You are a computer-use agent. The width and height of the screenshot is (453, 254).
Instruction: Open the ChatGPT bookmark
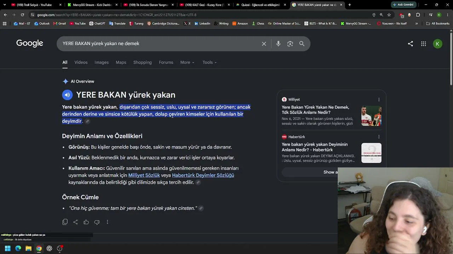pos(97,24)
